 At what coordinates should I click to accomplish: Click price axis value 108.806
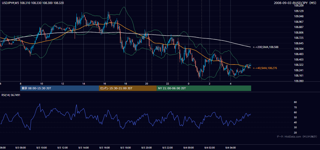pyautogui.click(x=299, y=32)
